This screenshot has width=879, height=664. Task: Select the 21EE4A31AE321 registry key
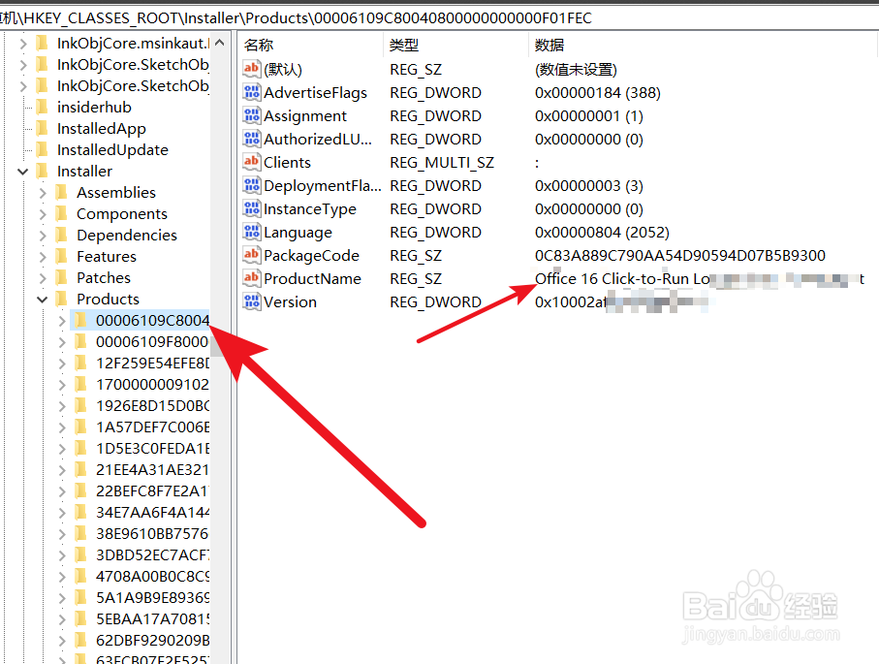click(152, 469)
